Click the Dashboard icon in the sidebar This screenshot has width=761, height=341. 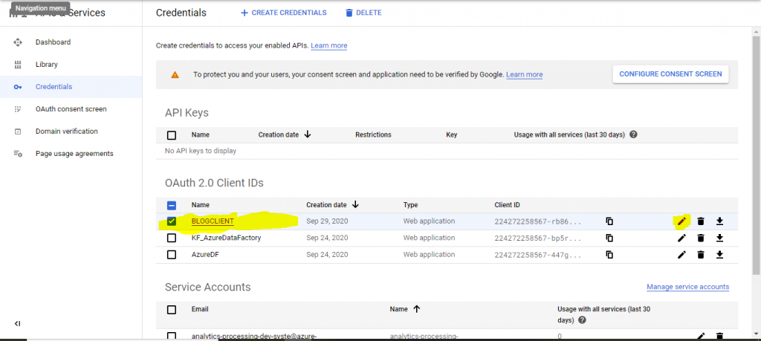18,42
